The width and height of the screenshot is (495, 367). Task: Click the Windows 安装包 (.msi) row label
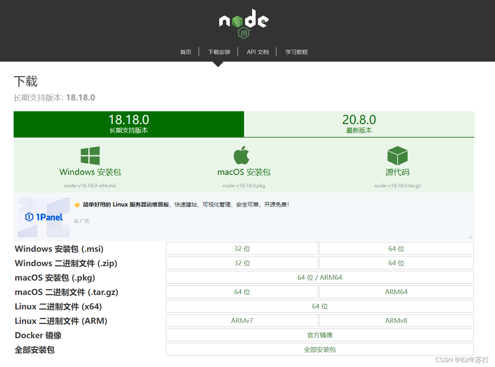(59, 249)
